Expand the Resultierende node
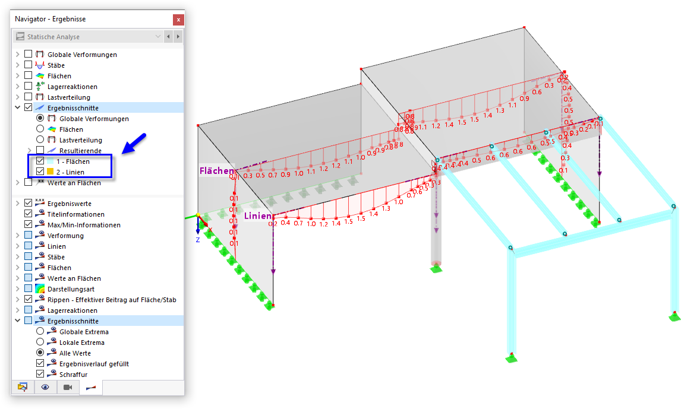Screen dimensions: 681x409 (x=29, y=151)
